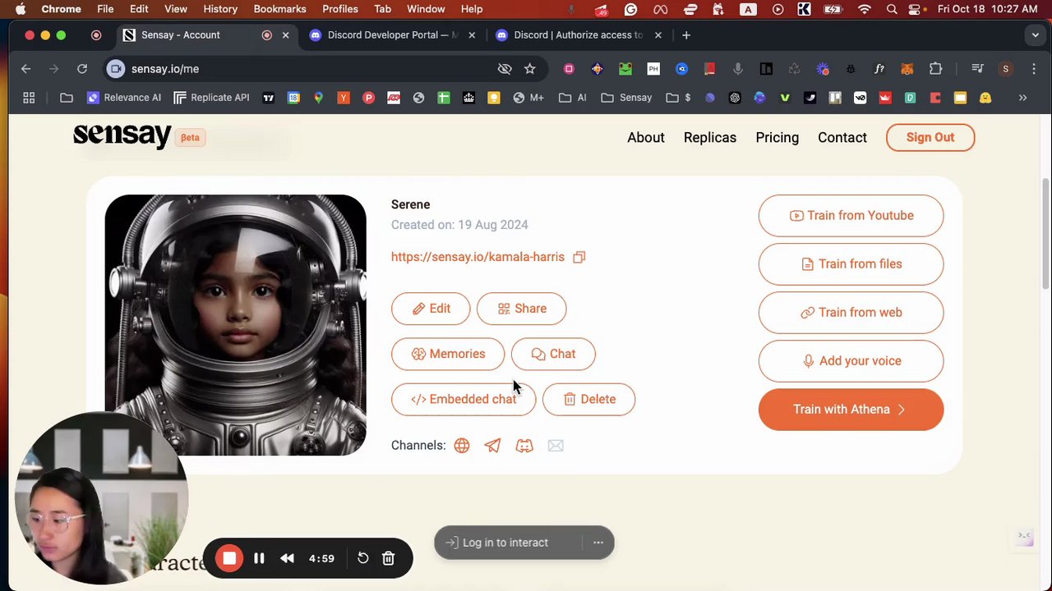This screenshot has width=1052, height=591.
Task: Delete the recording with the trash icon
Action: coord(389,559)
